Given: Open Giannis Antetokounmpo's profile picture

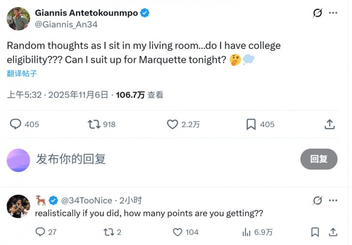Looking at the screenshot, I should click(x=18, y=19).
